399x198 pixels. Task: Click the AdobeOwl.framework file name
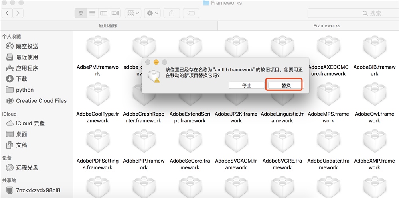point(374,117)
